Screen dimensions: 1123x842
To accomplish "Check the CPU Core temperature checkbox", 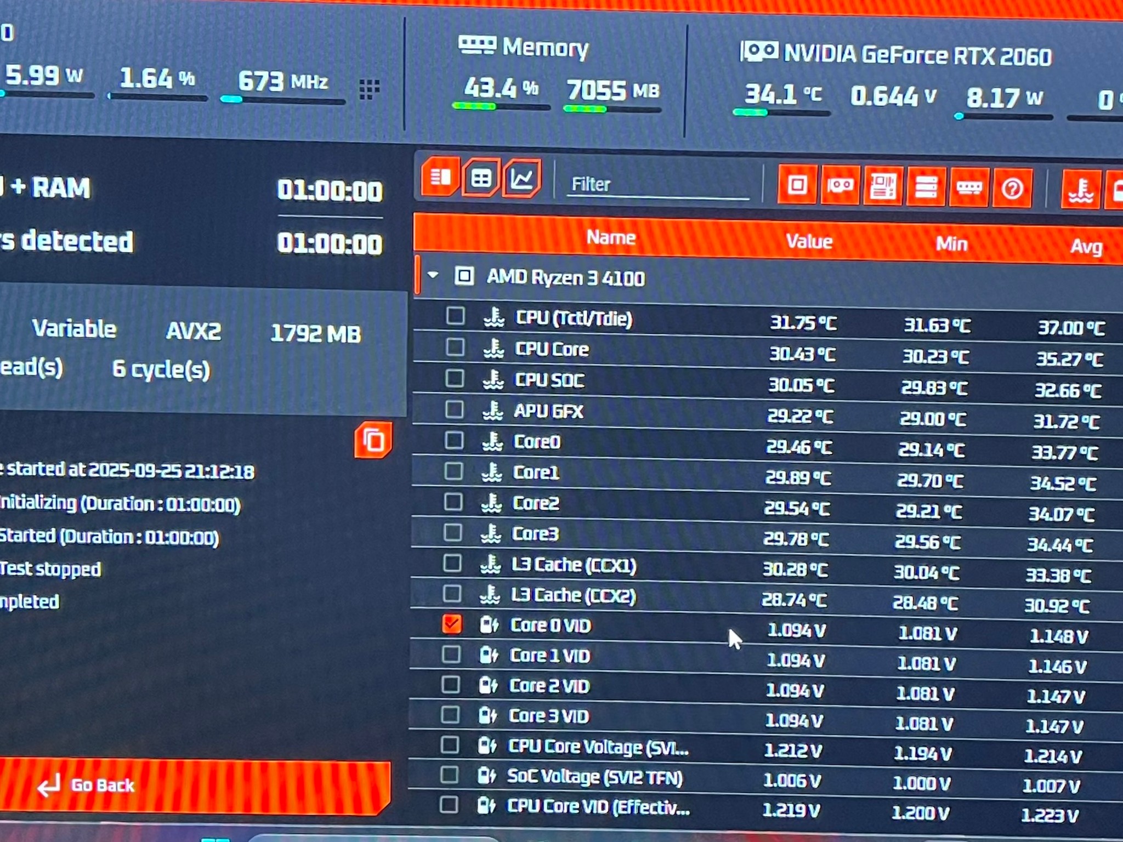I will coord(455,347).
